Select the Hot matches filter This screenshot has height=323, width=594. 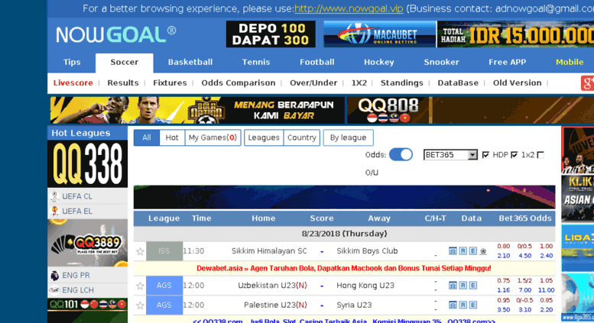(171, 137)
